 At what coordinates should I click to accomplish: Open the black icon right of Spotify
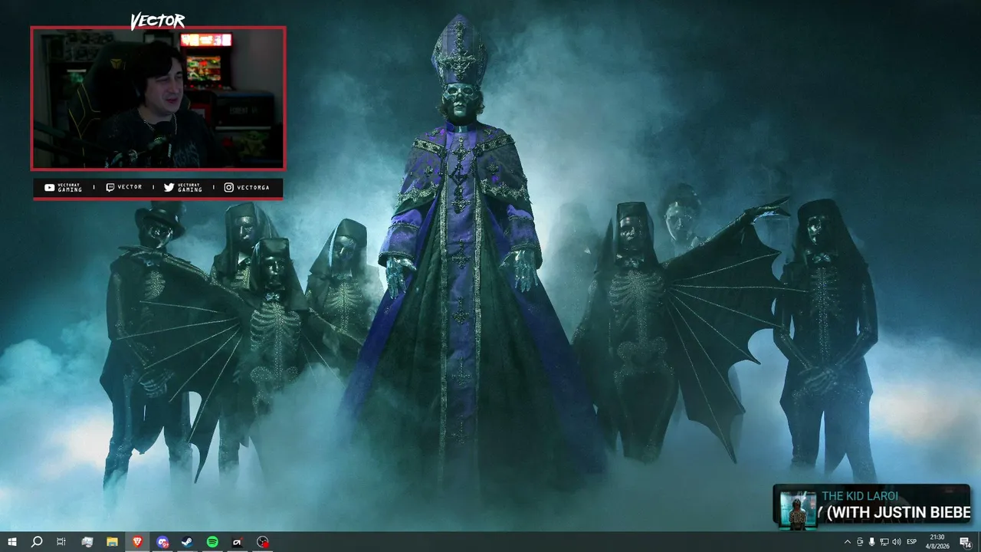[238, 542]
